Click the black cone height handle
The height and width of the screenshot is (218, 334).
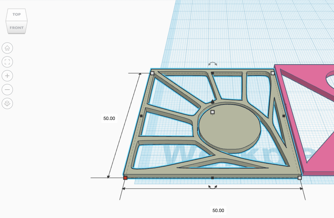[x=213, y=102]
